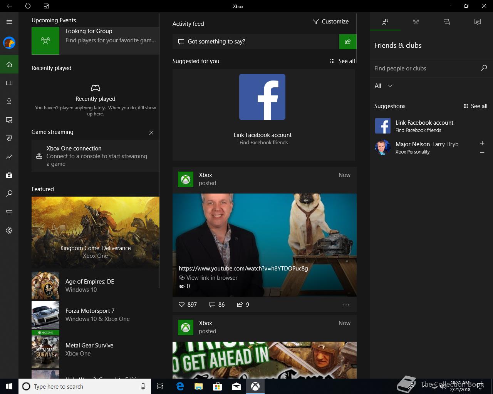Viewport: 493px width, 394px height.
Task: Click the refresh icon in title bar
Action: 28,6
